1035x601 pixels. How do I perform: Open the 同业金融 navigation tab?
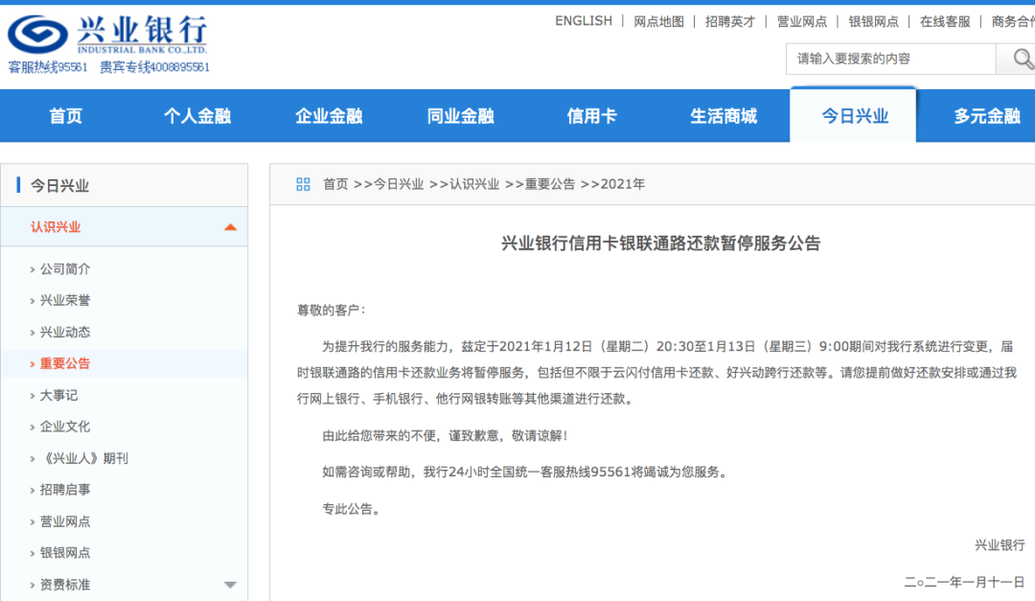tap(460, 116)
